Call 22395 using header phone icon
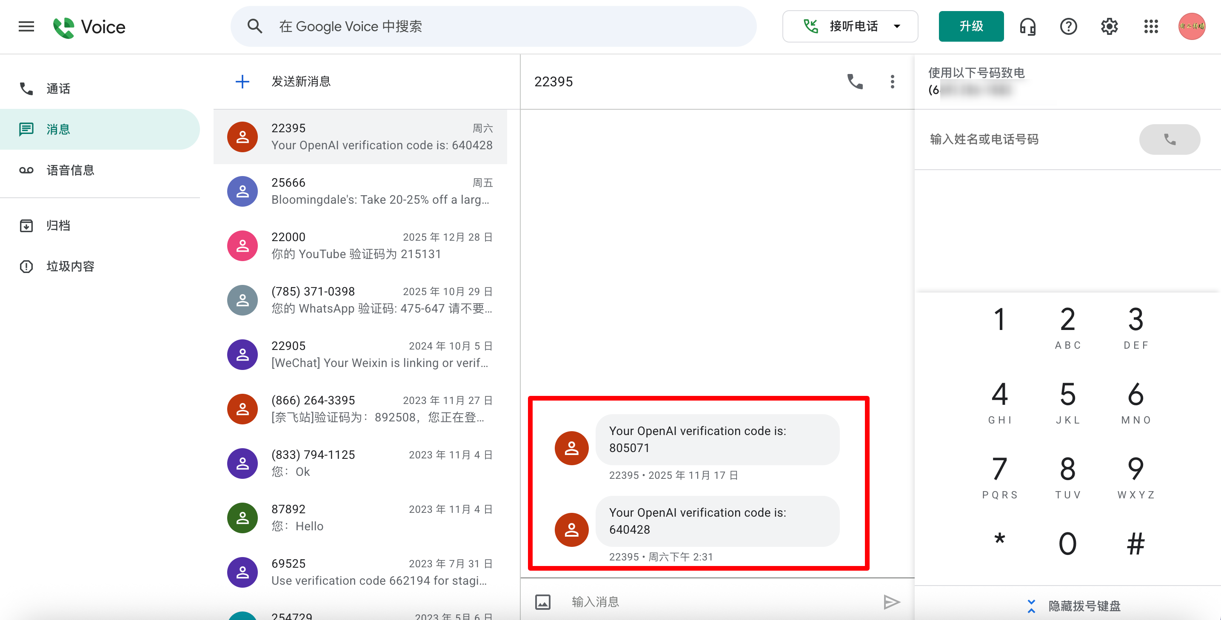Screen dimensions: 1221x620 (x=855, y=82)
